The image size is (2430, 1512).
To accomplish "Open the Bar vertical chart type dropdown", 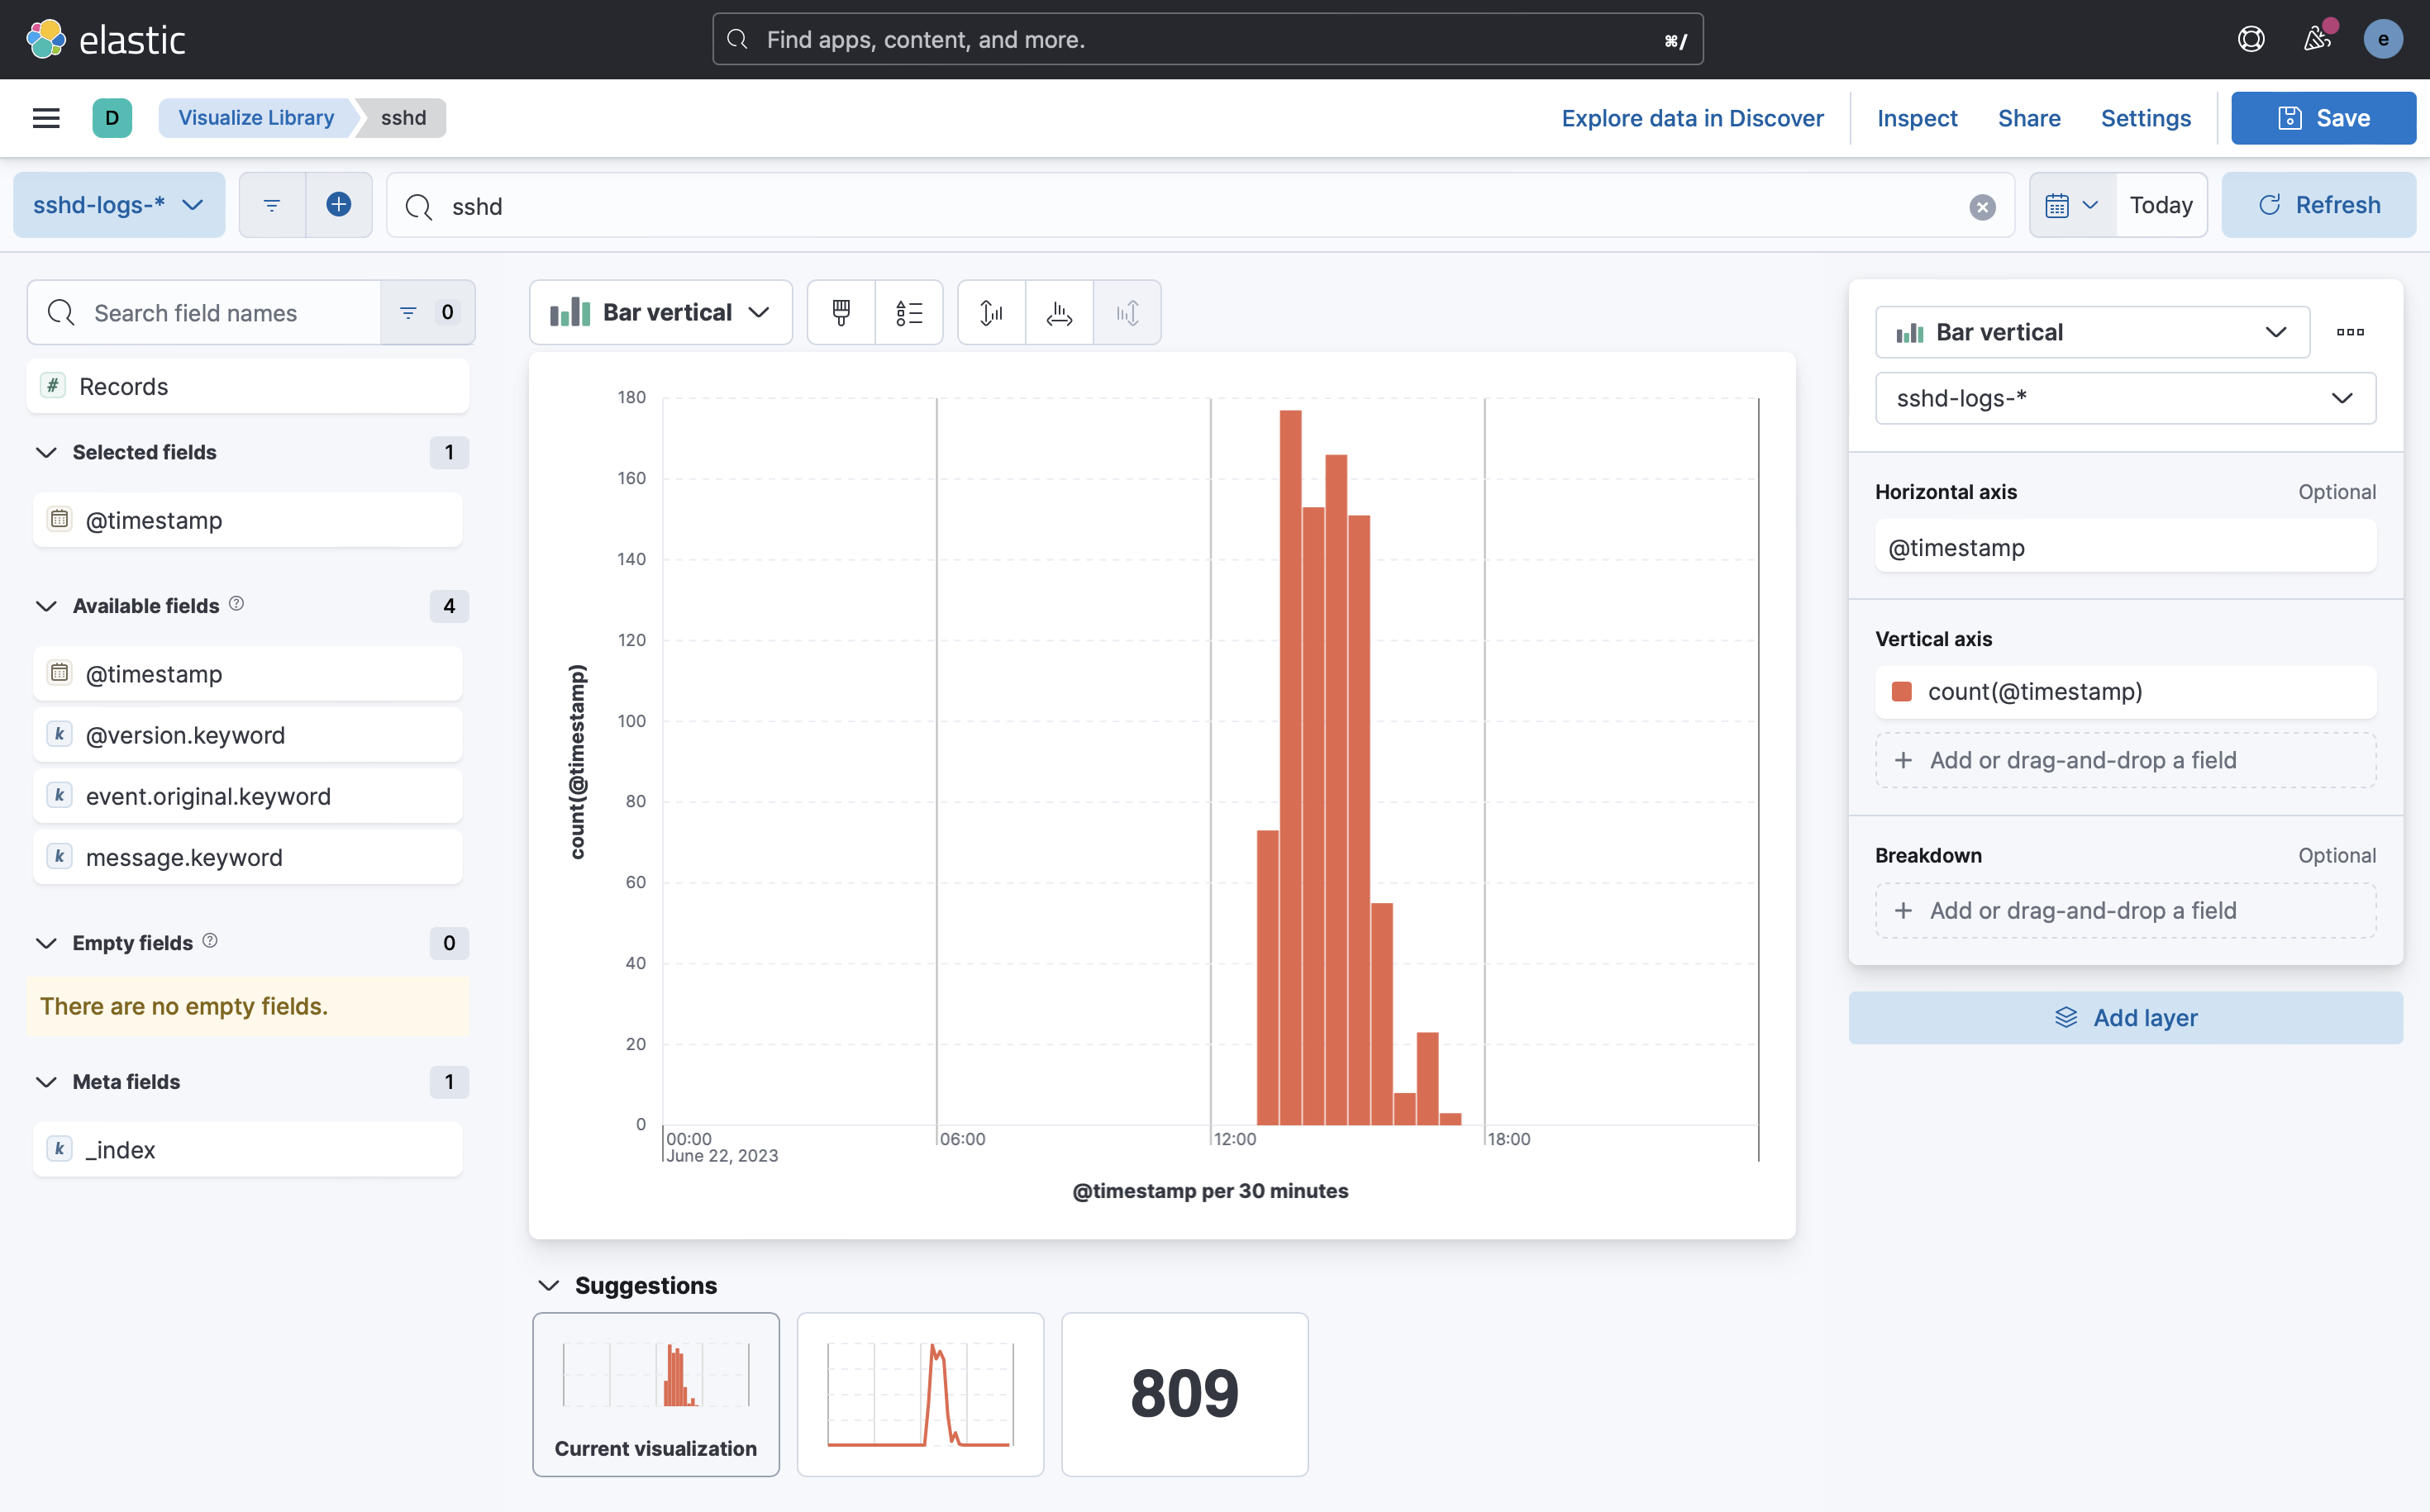I will 661,313.
